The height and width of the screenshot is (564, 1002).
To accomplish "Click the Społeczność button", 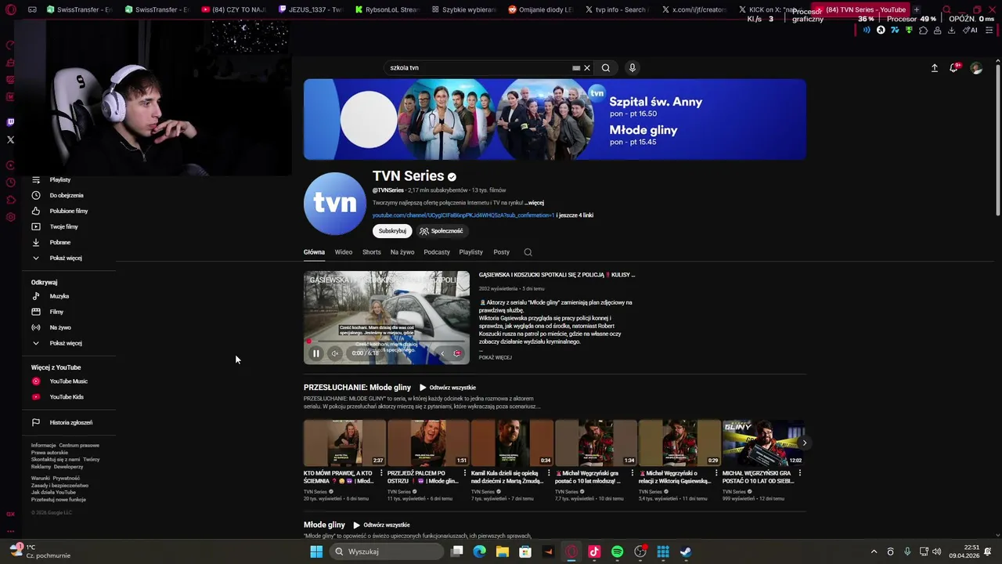I will pyautogui.click(x=442, y=231).
